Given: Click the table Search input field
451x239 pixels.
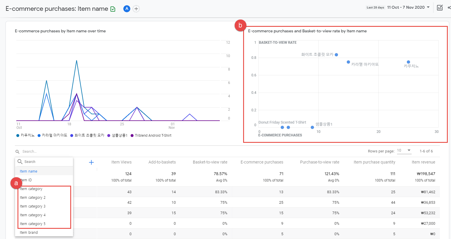Looking at the screenshot, I should click(x=58, y=152).
